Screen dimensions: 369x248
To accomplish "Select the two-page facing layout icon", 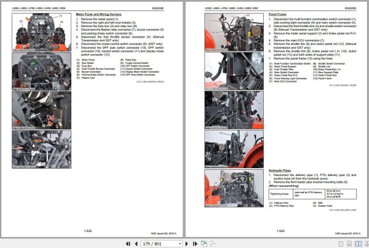I will click(358, 244).
